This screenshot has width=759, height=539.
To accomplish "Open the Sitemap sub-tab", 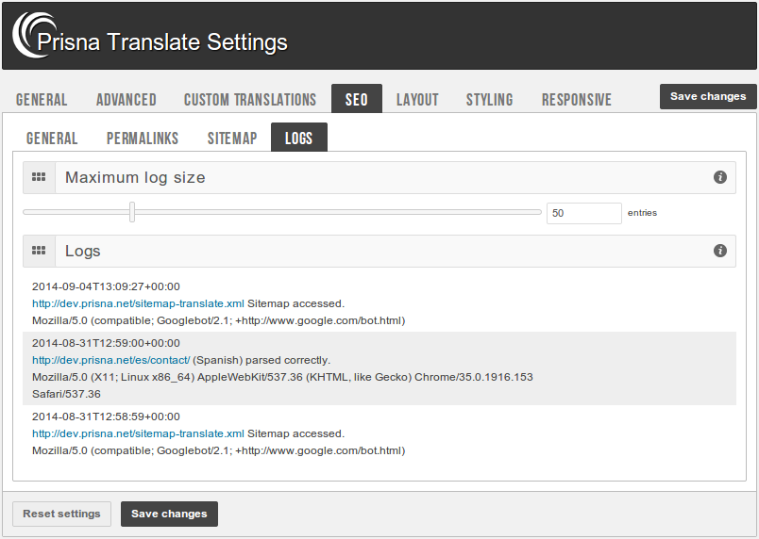I will [x=232, y=138].
